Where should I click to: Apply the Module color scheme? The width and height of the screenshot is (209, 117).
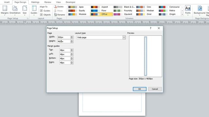click(77, 14)
